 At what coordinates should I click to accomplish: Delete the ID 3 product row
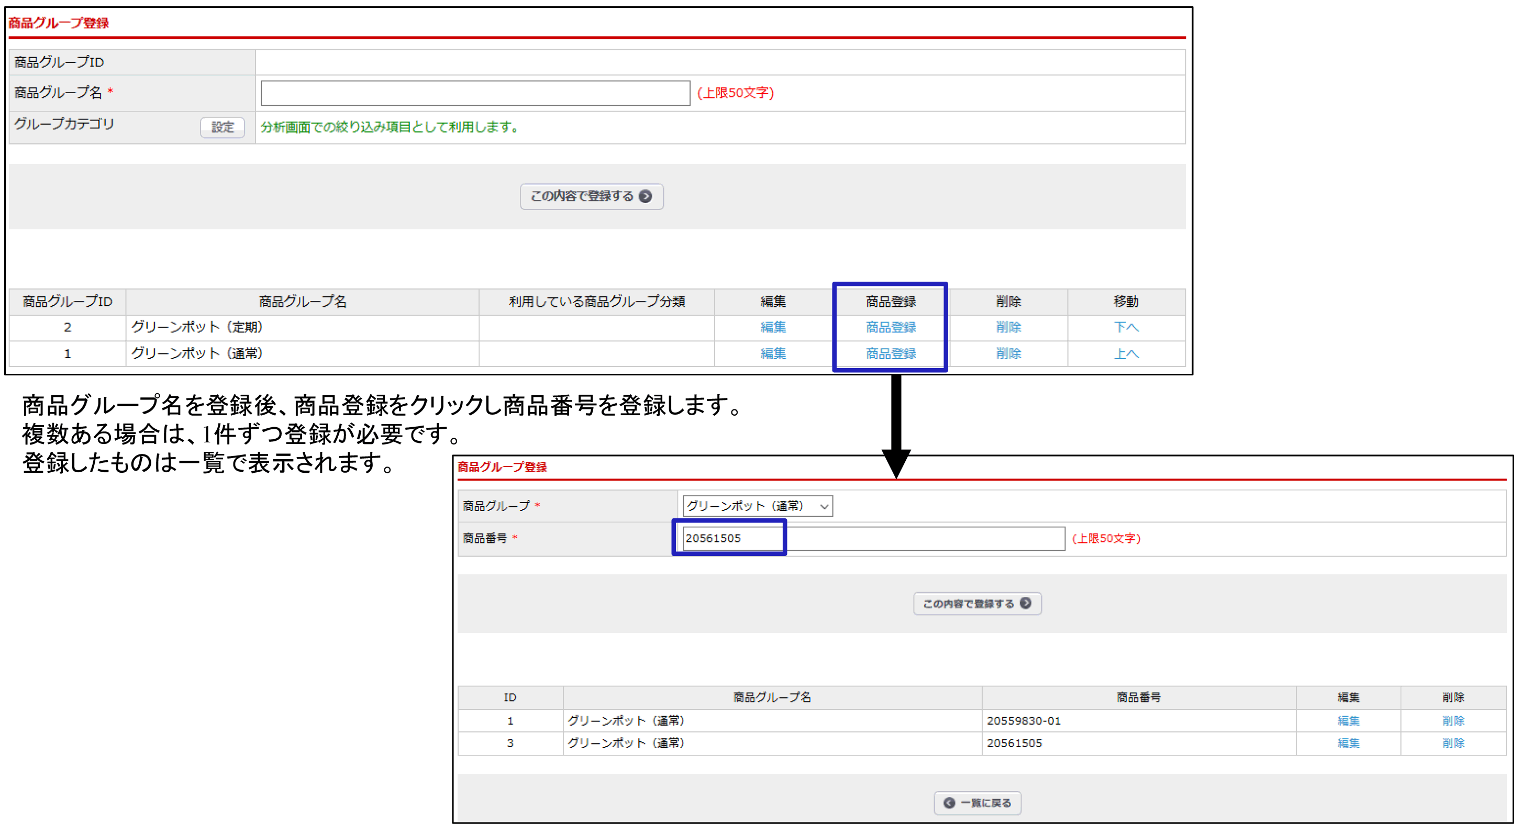pos(1453,743)
